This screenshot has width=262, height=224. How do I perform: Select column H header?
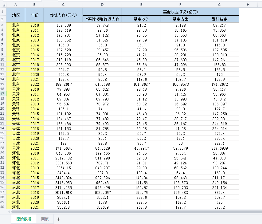248,4
